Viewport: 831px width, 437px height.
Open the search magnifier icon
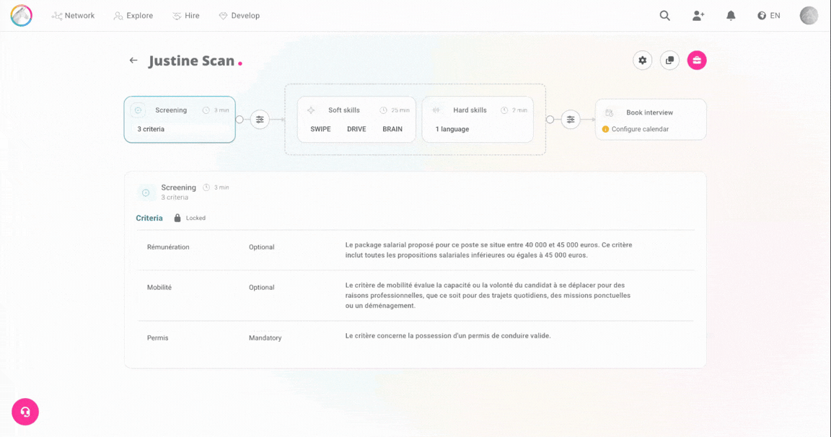[665, 16]
